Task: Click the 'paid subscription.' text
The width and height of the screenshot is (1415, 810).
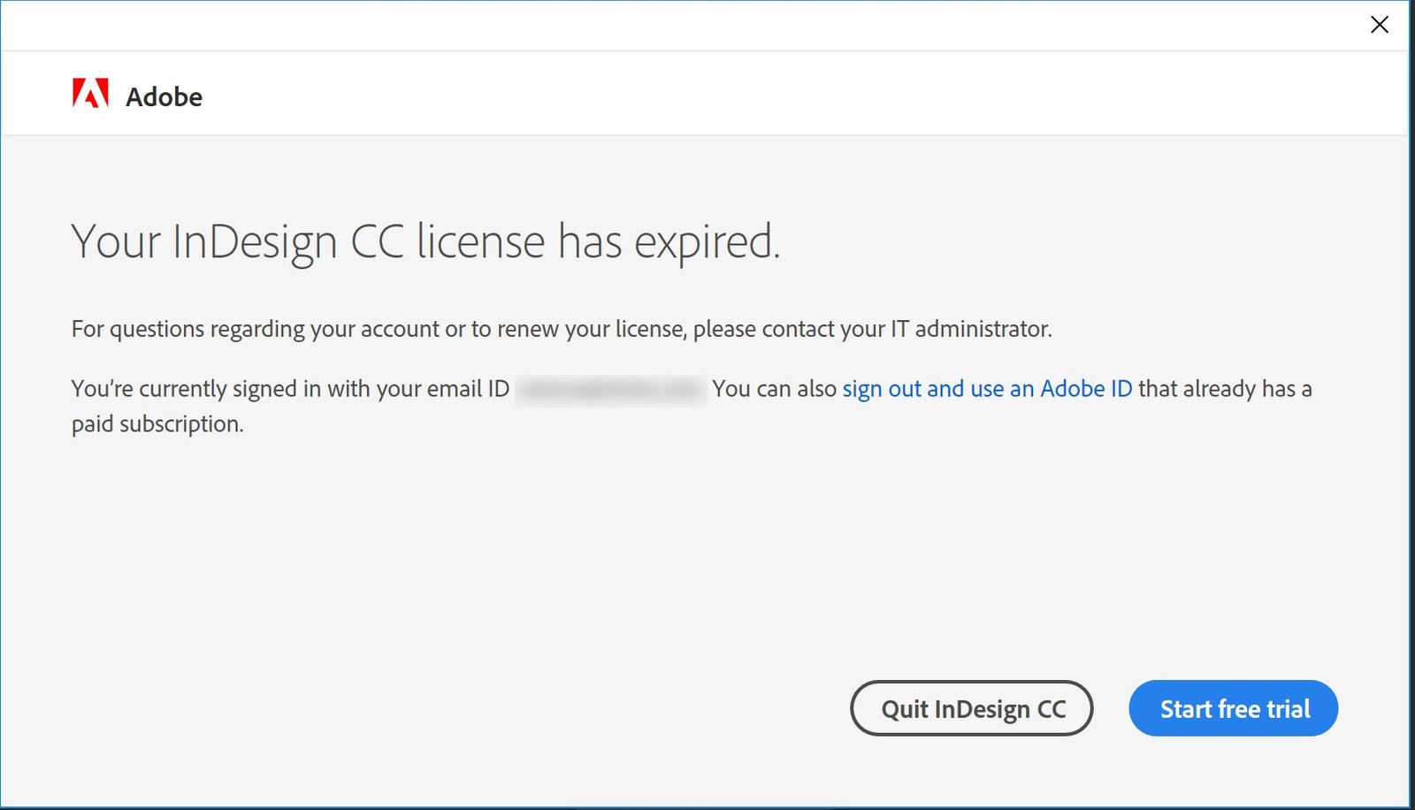Action: (157, 424)
